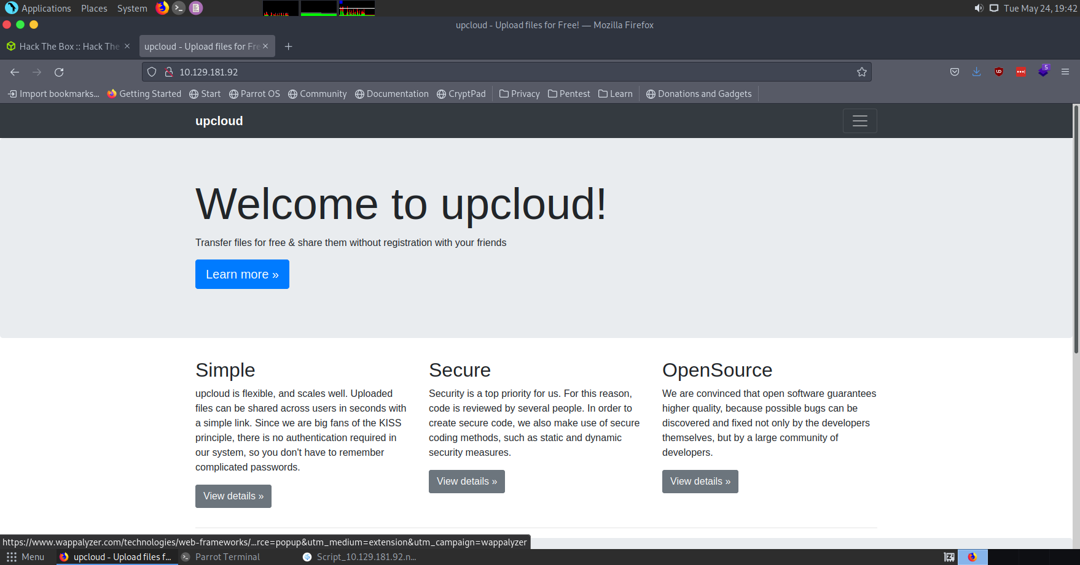Reload the current page
1080x565 pixels.
tap(59, 72)
